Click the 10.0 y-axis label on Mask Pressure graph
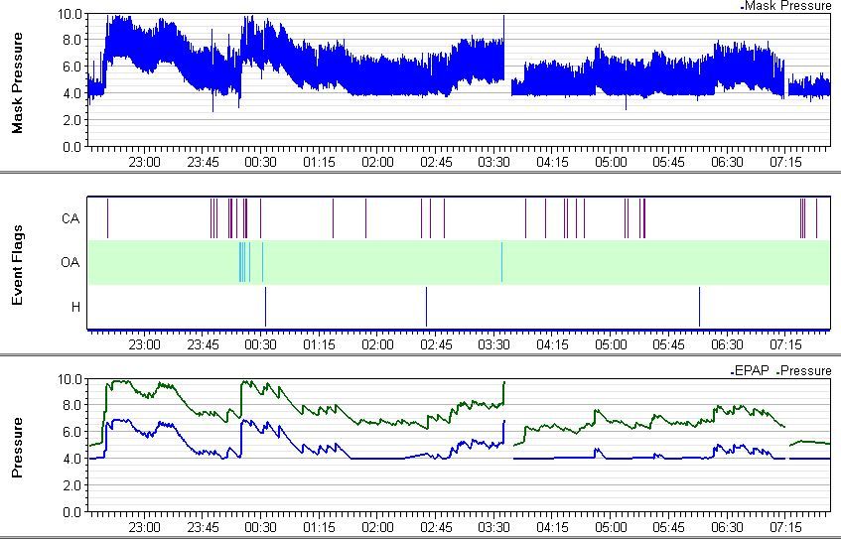The width and height of the screenshot is (841, 542). [70, 15]
